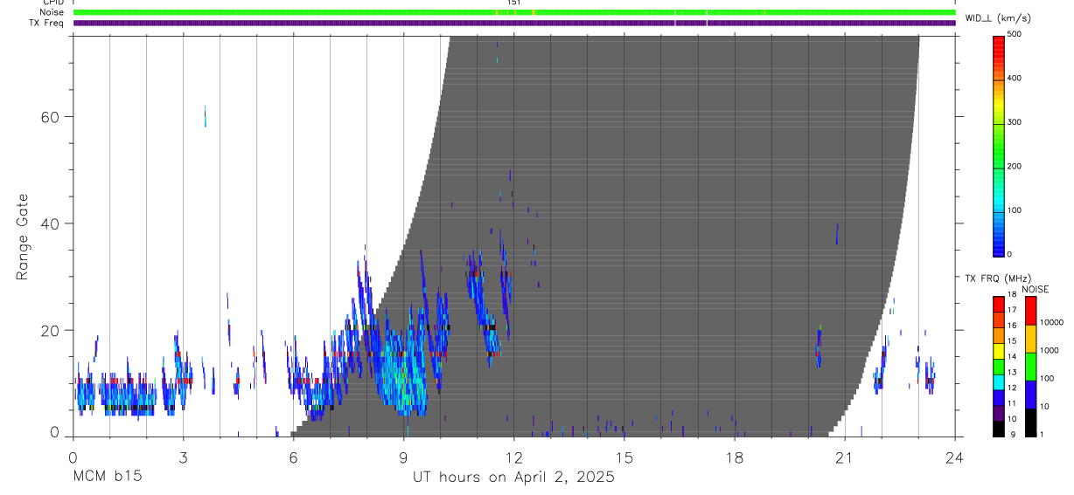This screenshot has height=495, width=1074.
Task: Click the 'Noise' row label at top
Action: pos(52,12)
